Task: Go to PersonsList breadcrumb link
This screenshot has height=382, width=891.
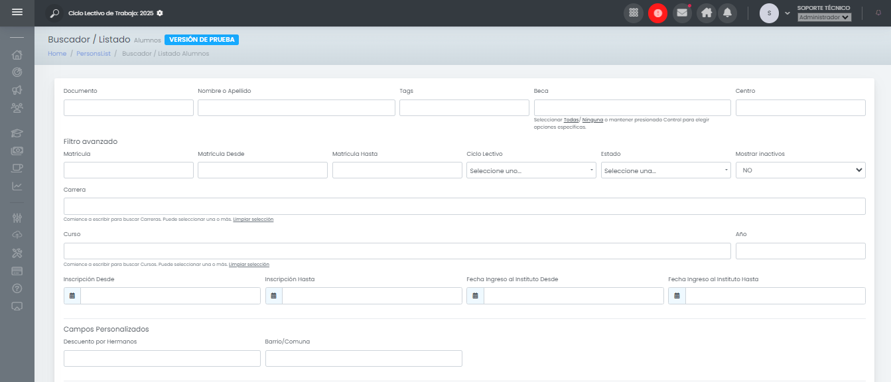Action: [92, 54]
